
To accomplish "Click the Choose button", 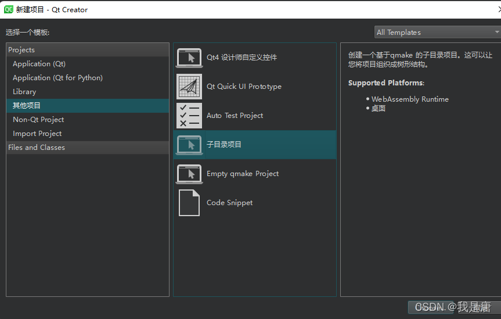I will click(x=430, y=307).
